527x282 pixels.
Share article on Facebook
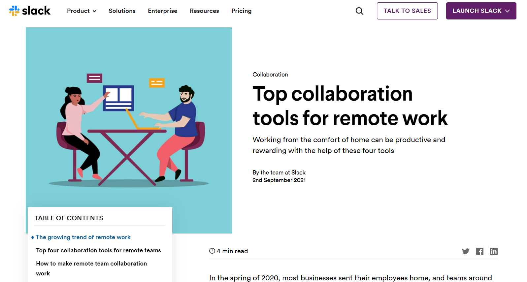pos(480,251)
